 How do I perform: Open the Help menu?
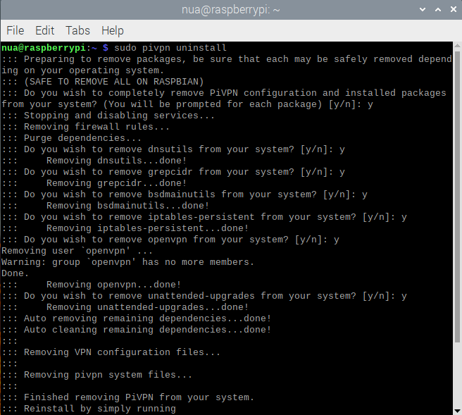tap(113, 31)
